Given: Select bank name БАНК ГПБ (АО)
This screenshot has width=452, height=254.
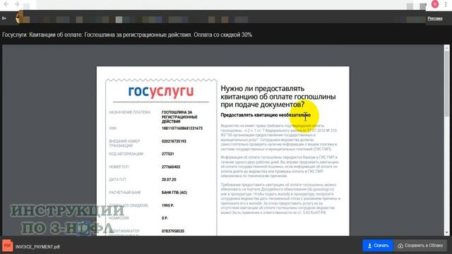Looking at the screenshot, I should point(174,193).
